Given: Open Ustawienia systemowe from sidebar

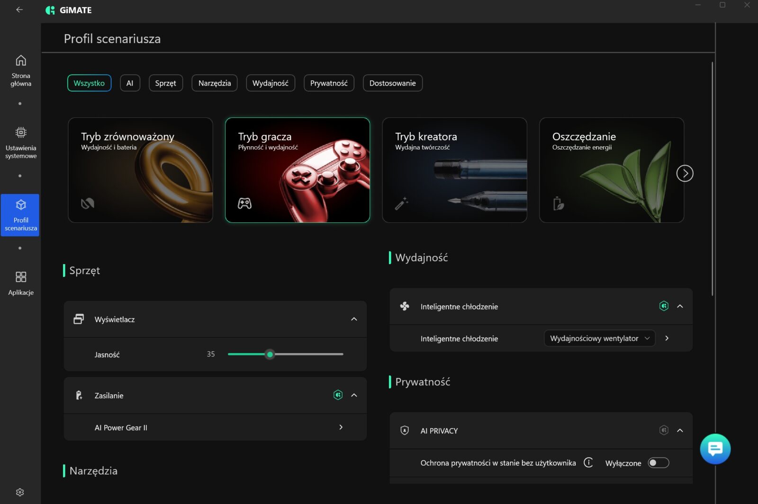Looking at the screenshot, I should (21, 142).
